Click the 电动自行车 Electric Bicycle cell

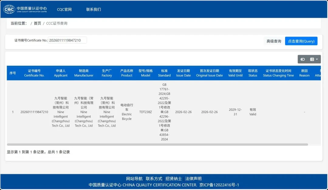(x=127, y=112)
